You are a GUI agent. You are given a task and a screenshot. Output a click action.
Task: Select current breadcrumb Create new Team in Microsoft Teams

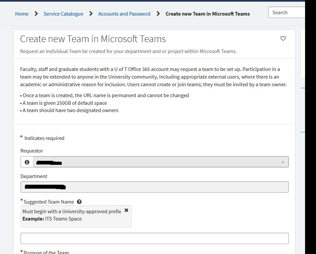click(x=208, y=14)
